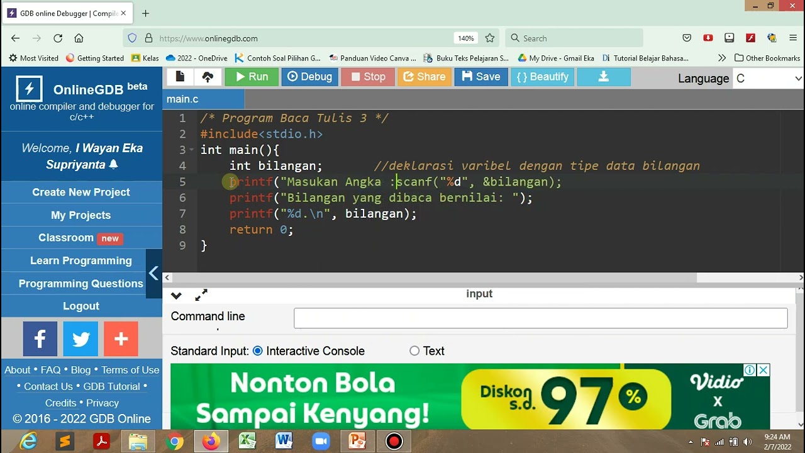The image size is (805, 453).
Task: Open the Terms of Use link
Action: tap(130, 370)
